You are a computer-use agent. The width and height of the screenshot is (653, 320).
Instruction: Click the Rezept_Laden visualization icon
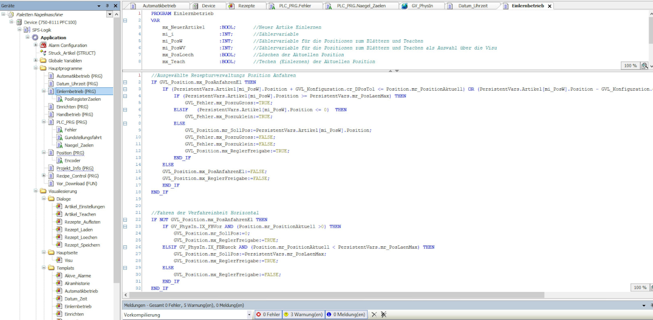59,229
